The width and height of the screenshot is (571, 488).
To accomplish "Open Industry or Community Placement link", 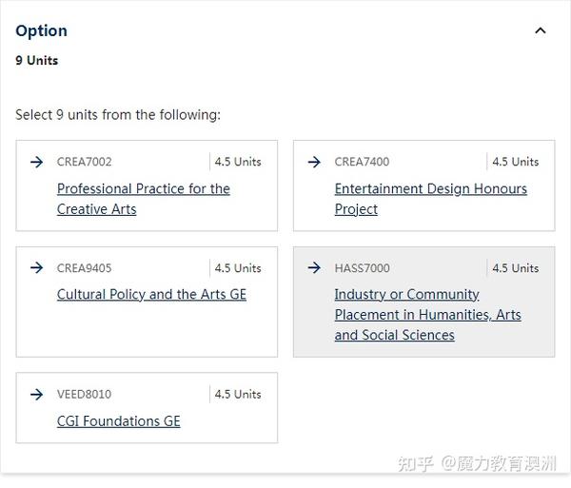I will coord(428,315).
